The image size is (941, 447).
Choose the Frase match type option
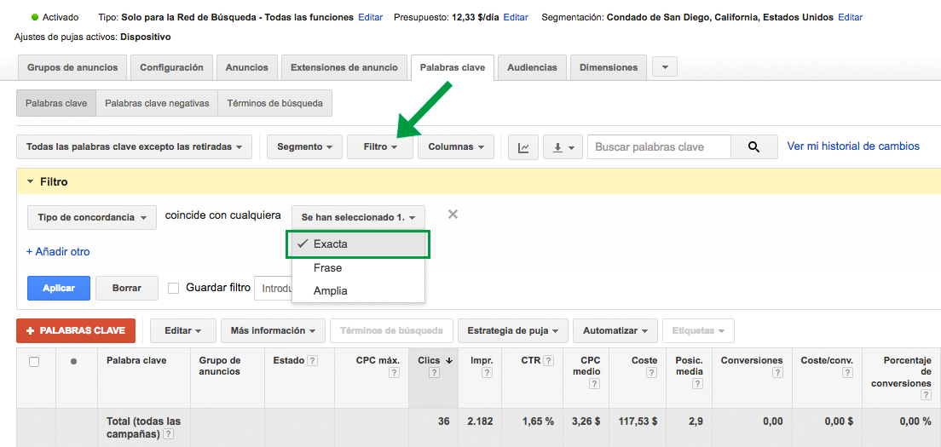coord(358,268)
